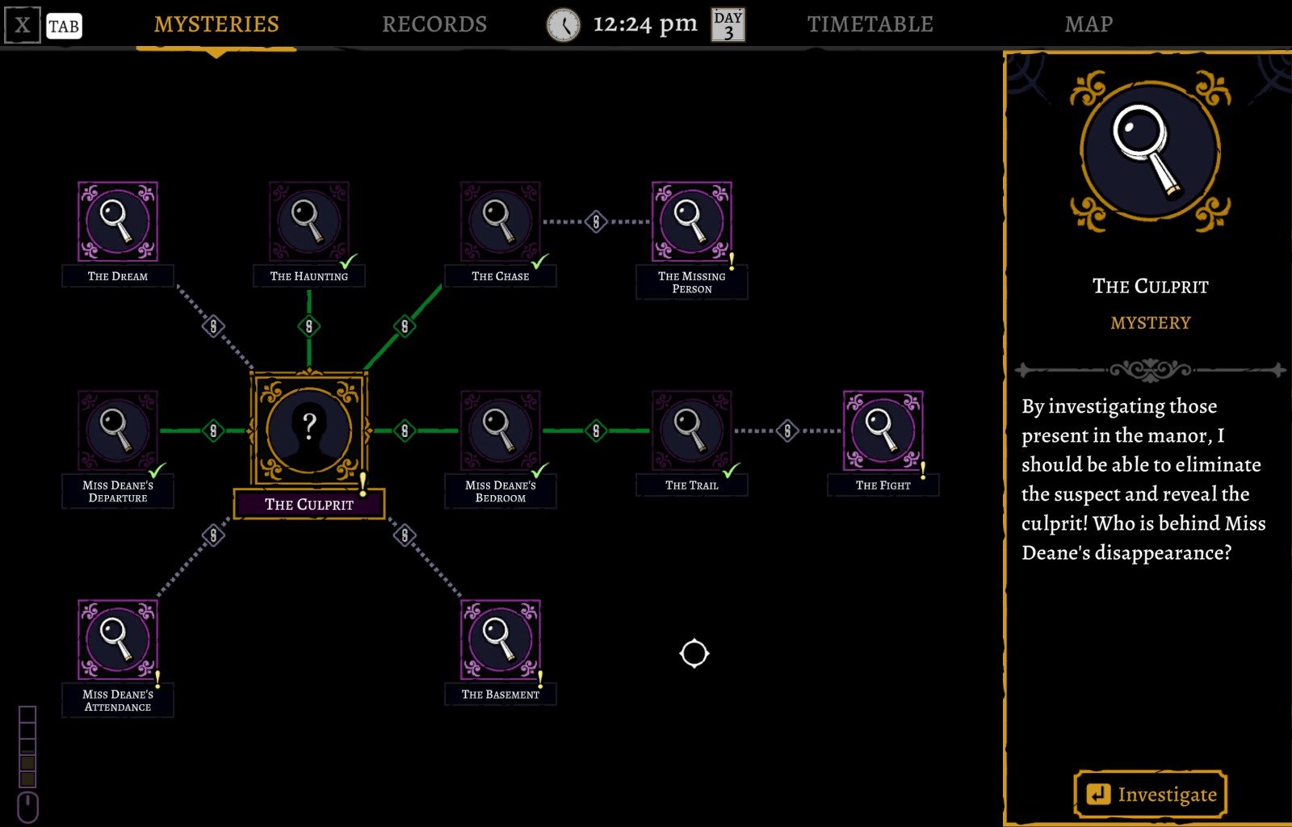Switch to the Records tab

434,24
